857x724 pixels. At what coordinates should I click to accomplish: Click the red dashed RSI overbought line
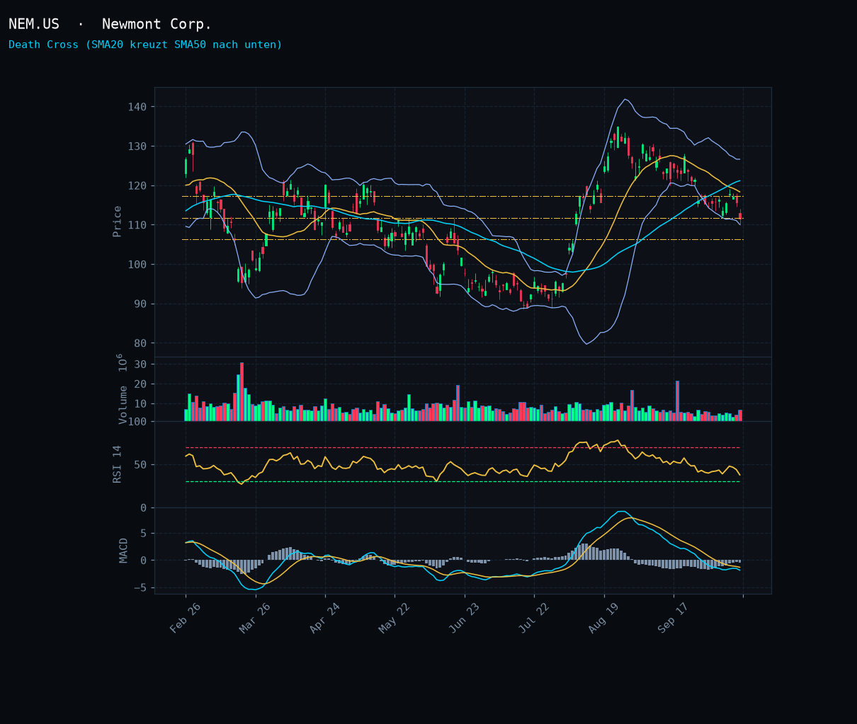(462, 447)
